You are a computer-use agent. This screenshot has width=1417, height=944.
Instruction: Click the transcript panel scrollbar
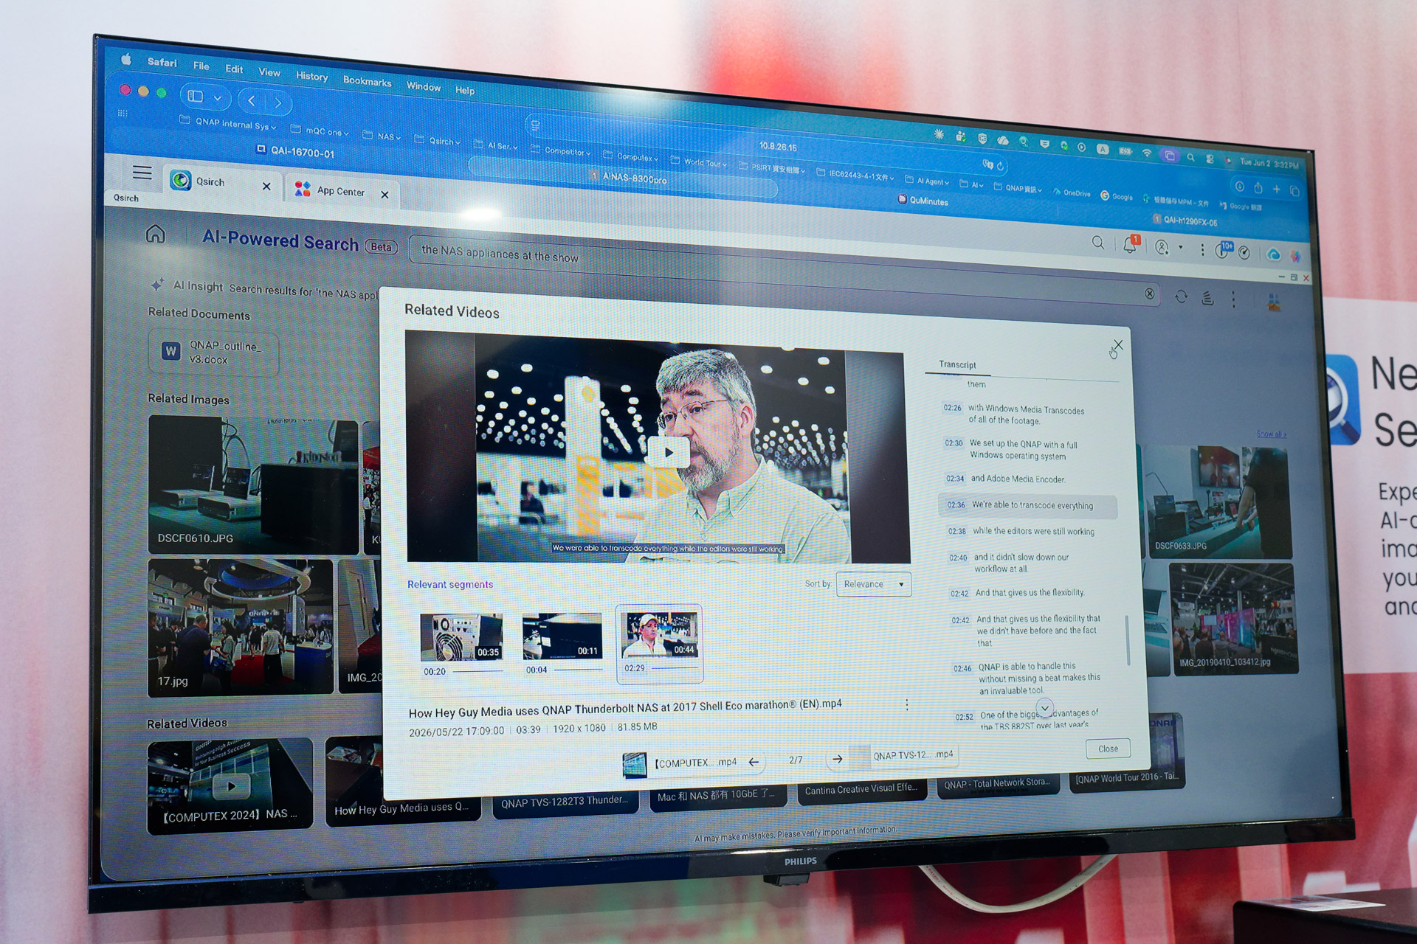click(x=1127, y=639)
